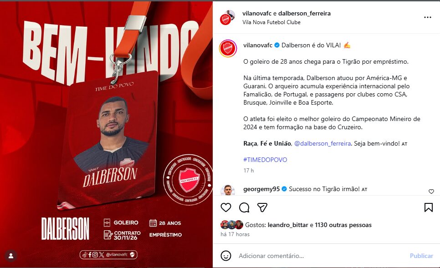Click the Publicar button
Screen dimensions: 440x268
pos(421,256)
